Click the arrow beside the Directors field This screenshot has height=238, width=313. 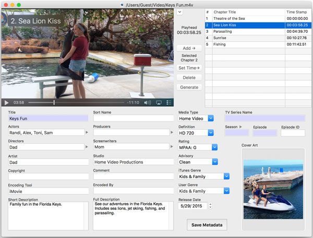tap(87, 147)
